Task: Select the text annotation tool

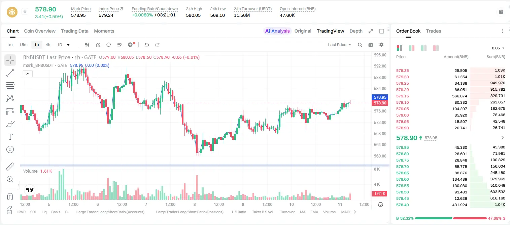Action: 10,137
